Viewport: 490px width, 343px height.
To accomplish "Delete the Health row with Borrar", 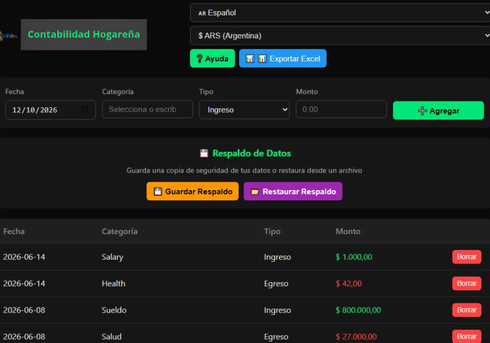I will click(466, 283).
